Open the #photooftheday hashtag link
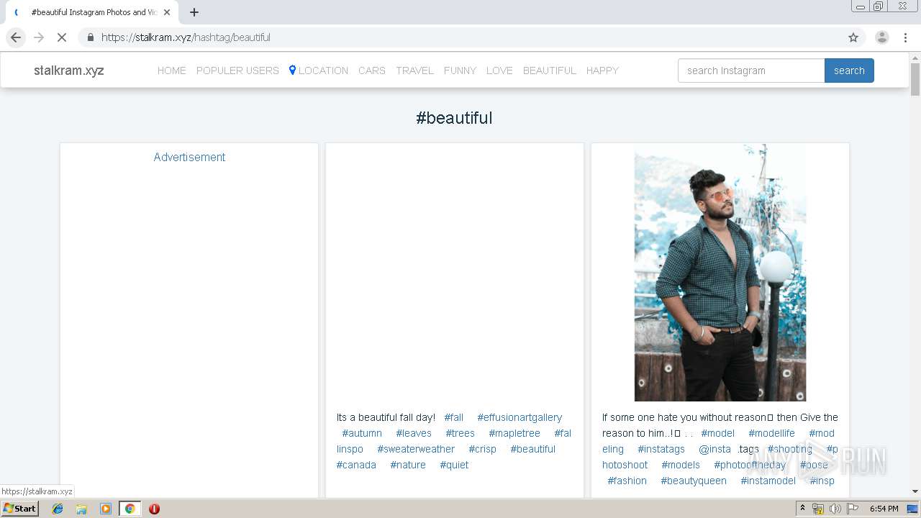Screen dimensions: 921x518 (x=750, y=465)
